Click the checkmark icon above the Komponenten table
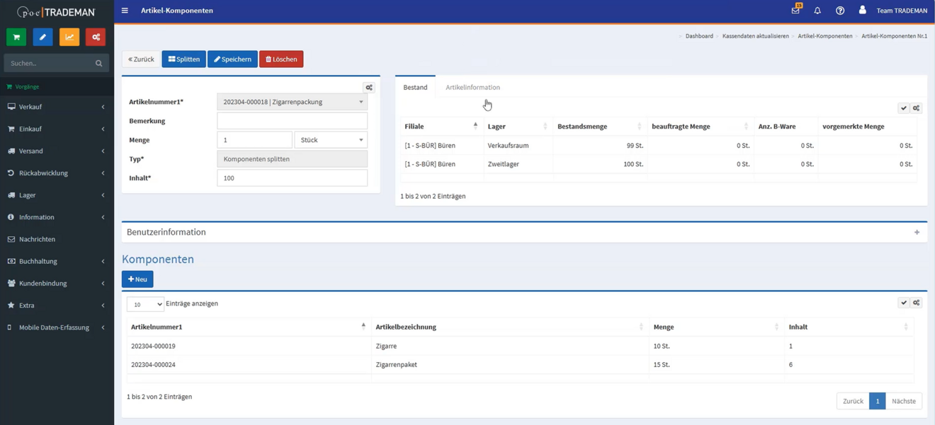The width and height of the screenshot is (935, 425). (x=904, y=302)
